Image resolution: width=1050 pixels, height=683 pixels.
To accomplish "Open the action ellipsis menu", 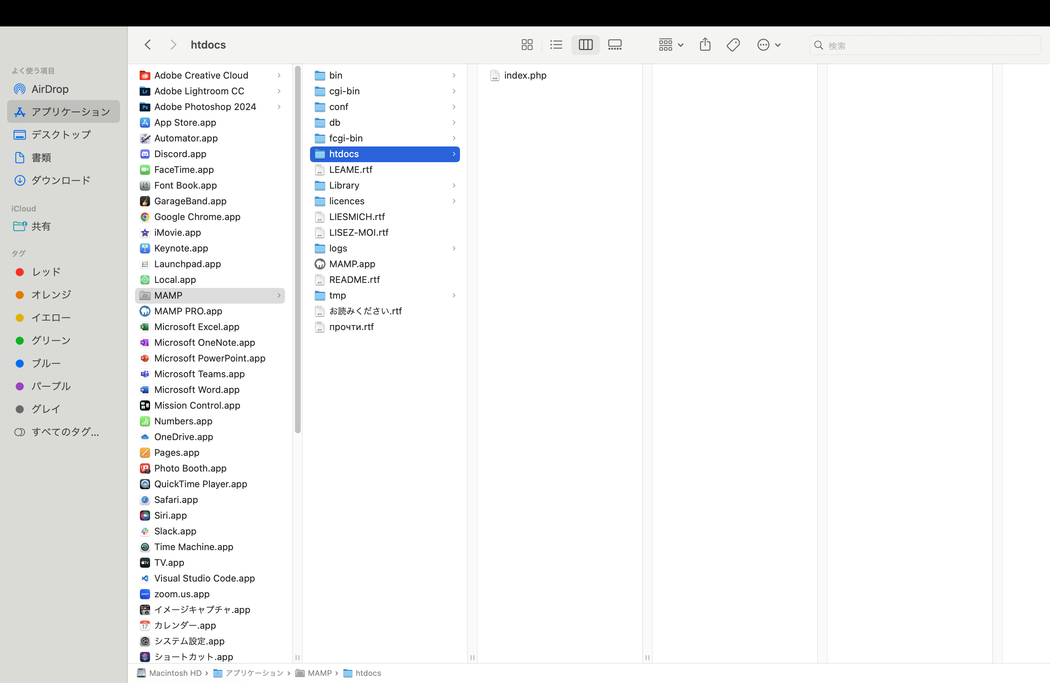I will tap(769, 45).
